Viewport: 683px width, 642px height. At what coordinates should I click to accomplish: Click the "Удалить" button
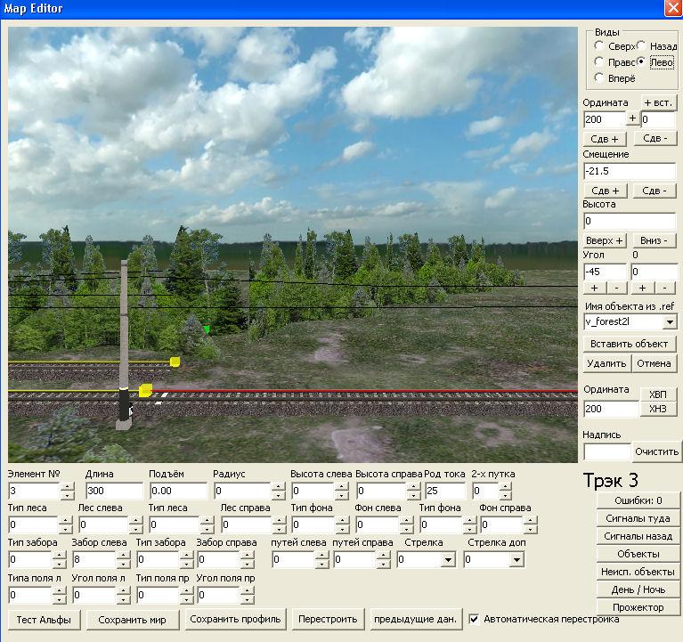pos(607,363)
